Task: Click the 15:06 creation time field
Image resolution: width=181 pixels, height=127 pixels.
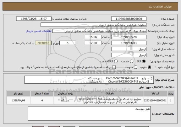Action: click(x=93, y=37)
